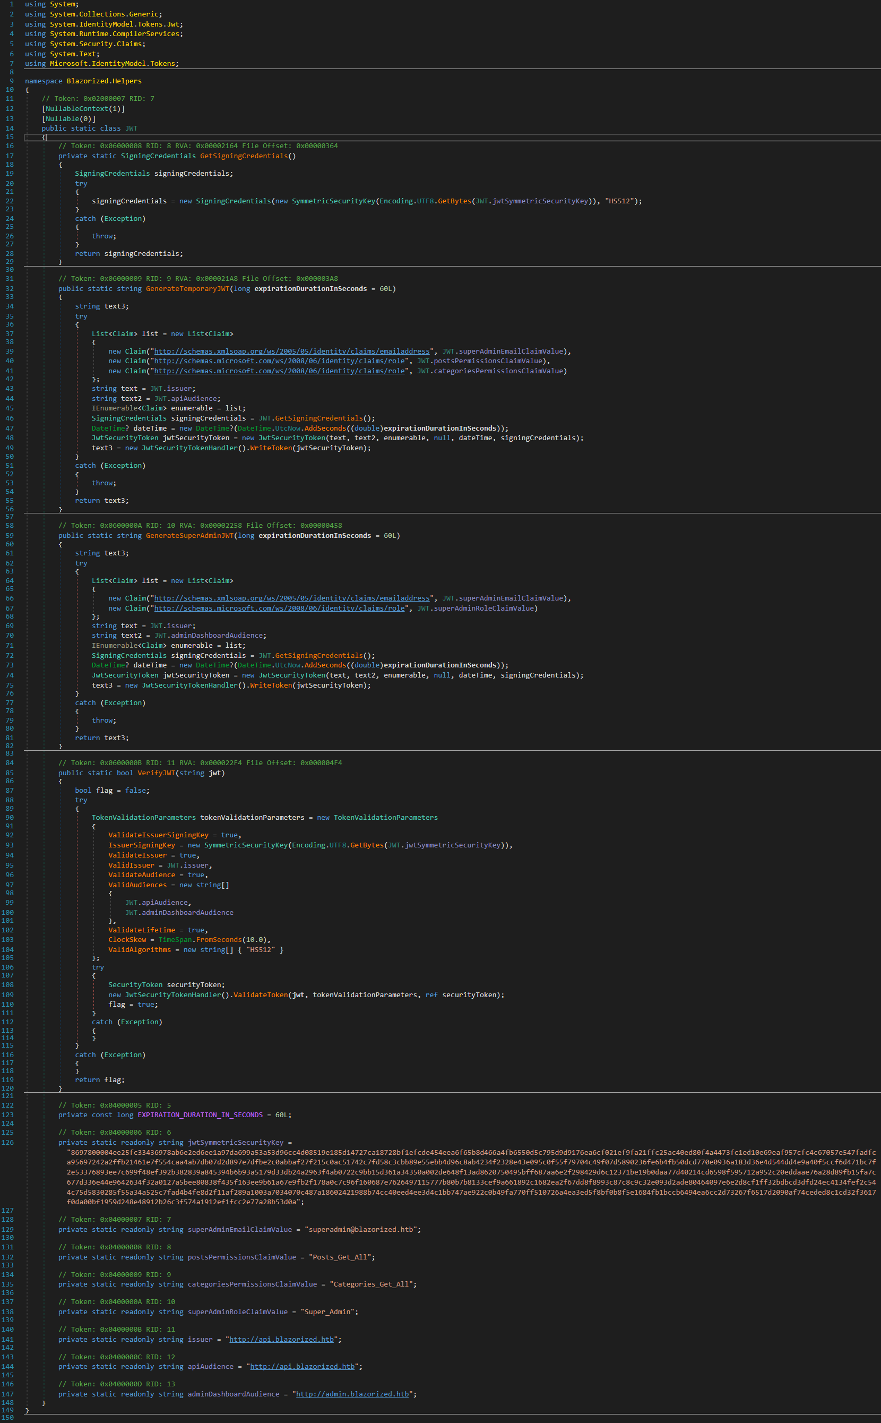This screenshot has width=881, height=1423.
Task: Select the Blazorized.Helpers namespace name
Action: point(103,81)
